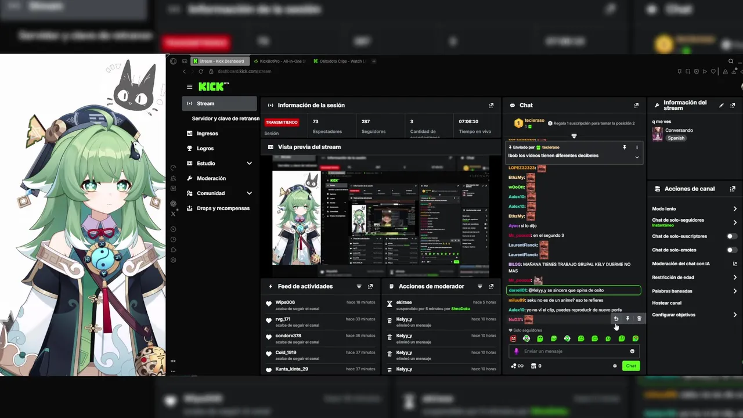Image resolution: width=743 pixels, height=418 pixels.
Task: Open Chat de solo-seguidores options arrow
Action: click(x=735, y=222)
